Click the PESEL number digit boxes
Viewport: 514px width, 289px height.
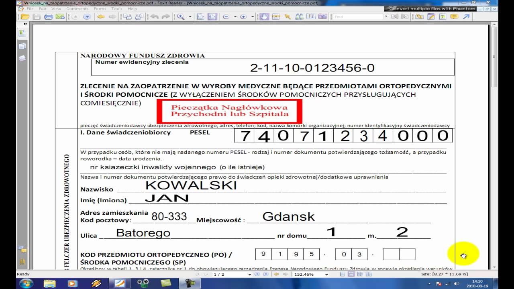[343, 136]
